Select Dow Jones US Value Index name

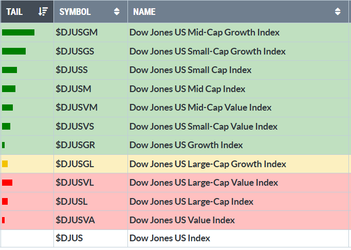point(182,220)
